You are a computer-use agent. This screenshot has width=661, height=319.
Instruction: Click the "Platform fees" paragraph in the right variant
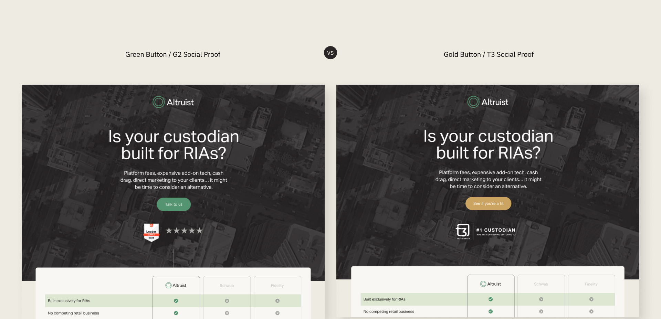click(x=488, y=179)
